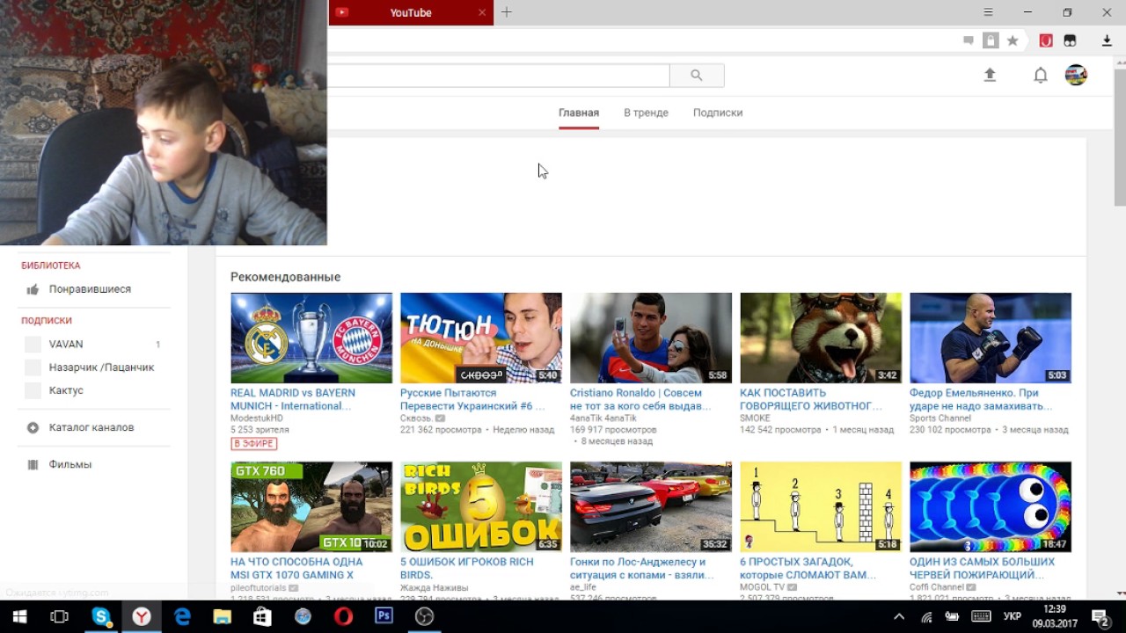1126x633 pixels.
Task: Open Skype from the taskbar
Action: [101, 616]
